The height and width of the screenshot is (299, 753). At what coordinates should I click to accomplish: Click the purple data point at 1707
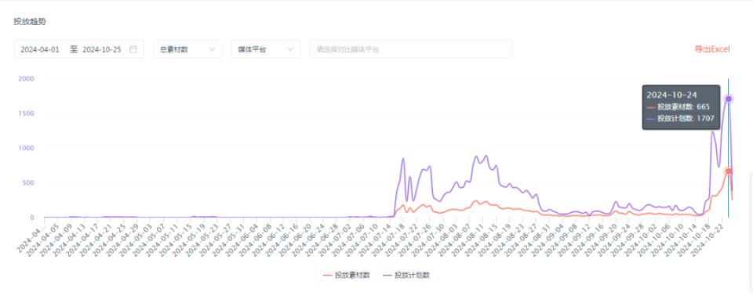[729, 99]
